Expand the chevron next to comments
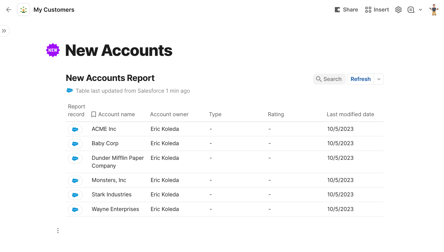Screen dimensions: 444x252 point(420,10)
